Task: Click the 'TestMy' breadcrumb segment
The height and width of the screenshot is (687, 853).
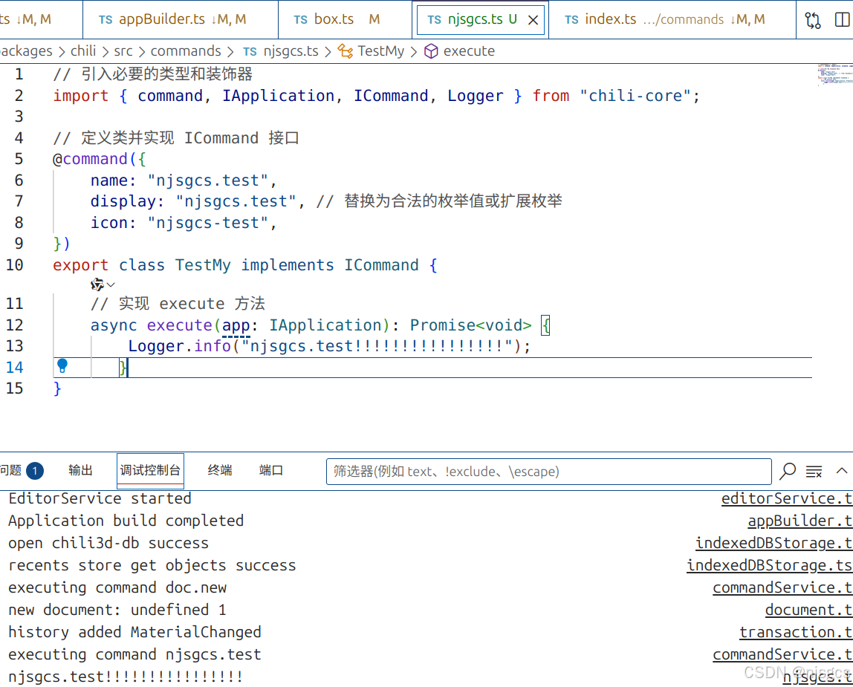Action: [x=380, y=51]
